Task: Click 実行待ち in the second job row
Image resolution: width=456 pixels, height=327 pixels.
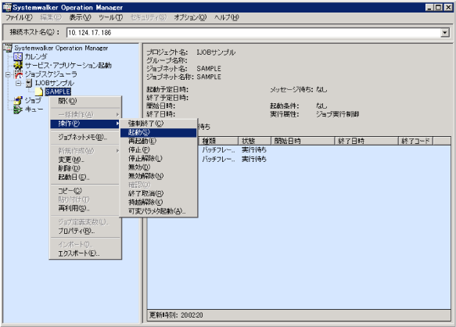Action: (x=254, y=159)
